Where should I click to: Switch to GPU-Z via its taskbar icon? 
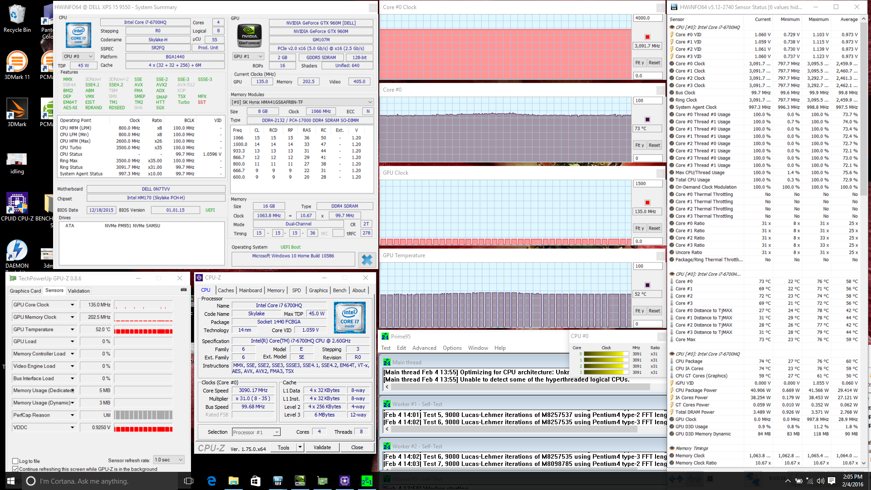click(x=322, y=481)
